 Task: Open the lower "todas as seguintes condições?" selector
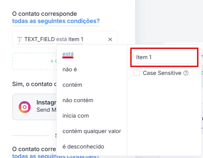click(x=56, y=156)
